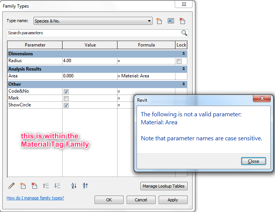Click the Area value 0.000 cell
Screen dimensions: 275x212
point(90,76)
